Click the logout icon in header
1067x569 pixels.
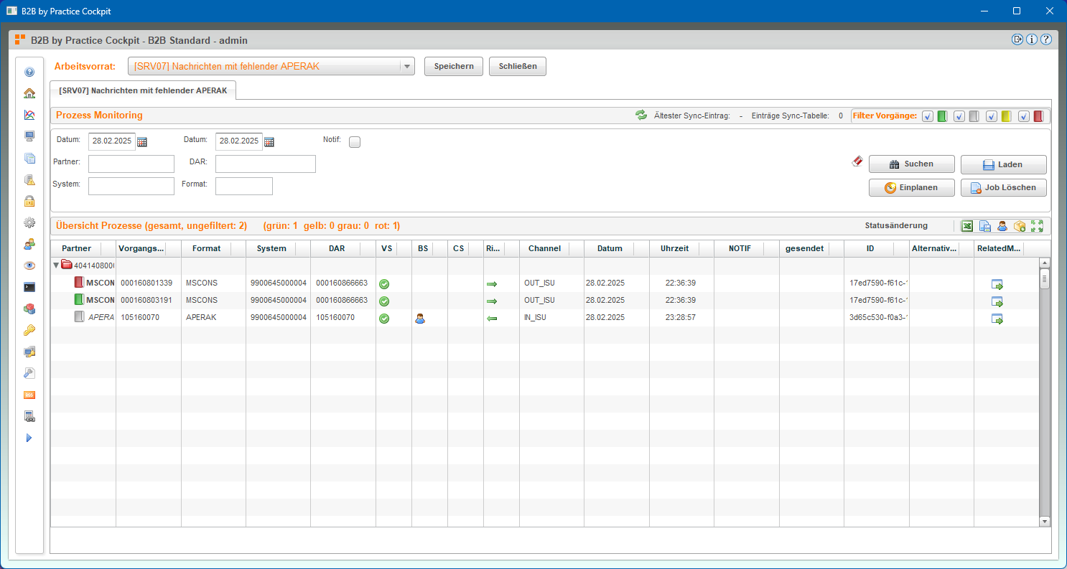click(x=1017, y=39)
